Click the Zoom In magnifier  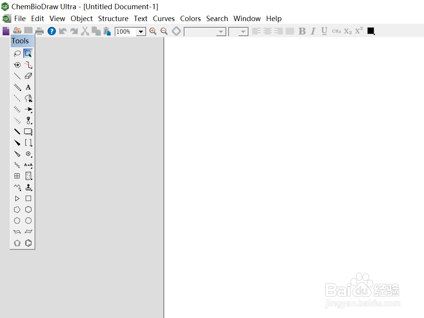pos(153,31)
